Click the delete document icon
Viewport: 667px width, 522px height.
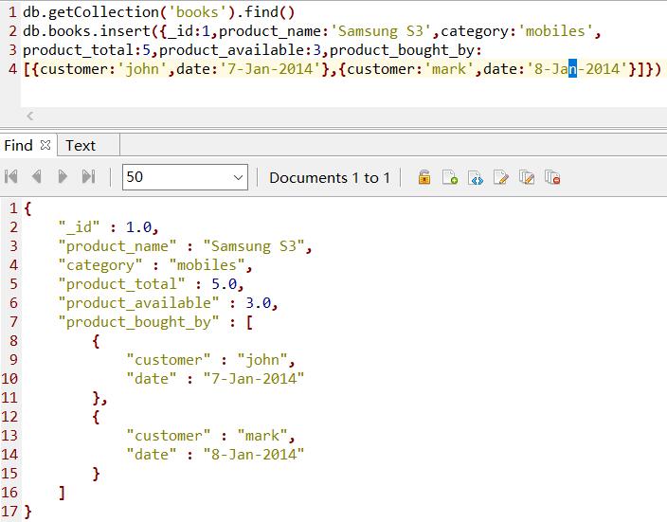coord(552,177)
